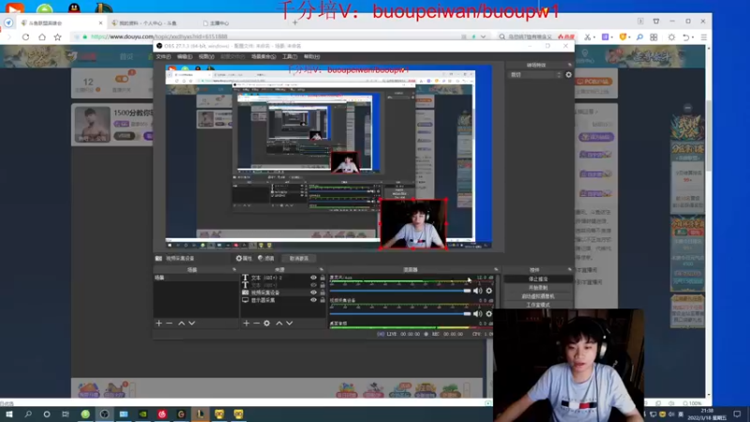This screenshot has width=750, height=422.
Task: Open the browser apps grid icon
Action: [653, 37]
